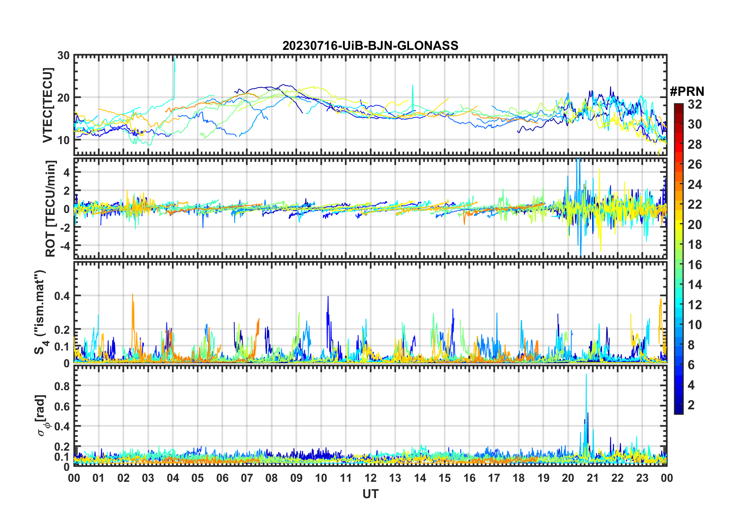Click the yellow colorbar section near 20

tap(679, 225)
